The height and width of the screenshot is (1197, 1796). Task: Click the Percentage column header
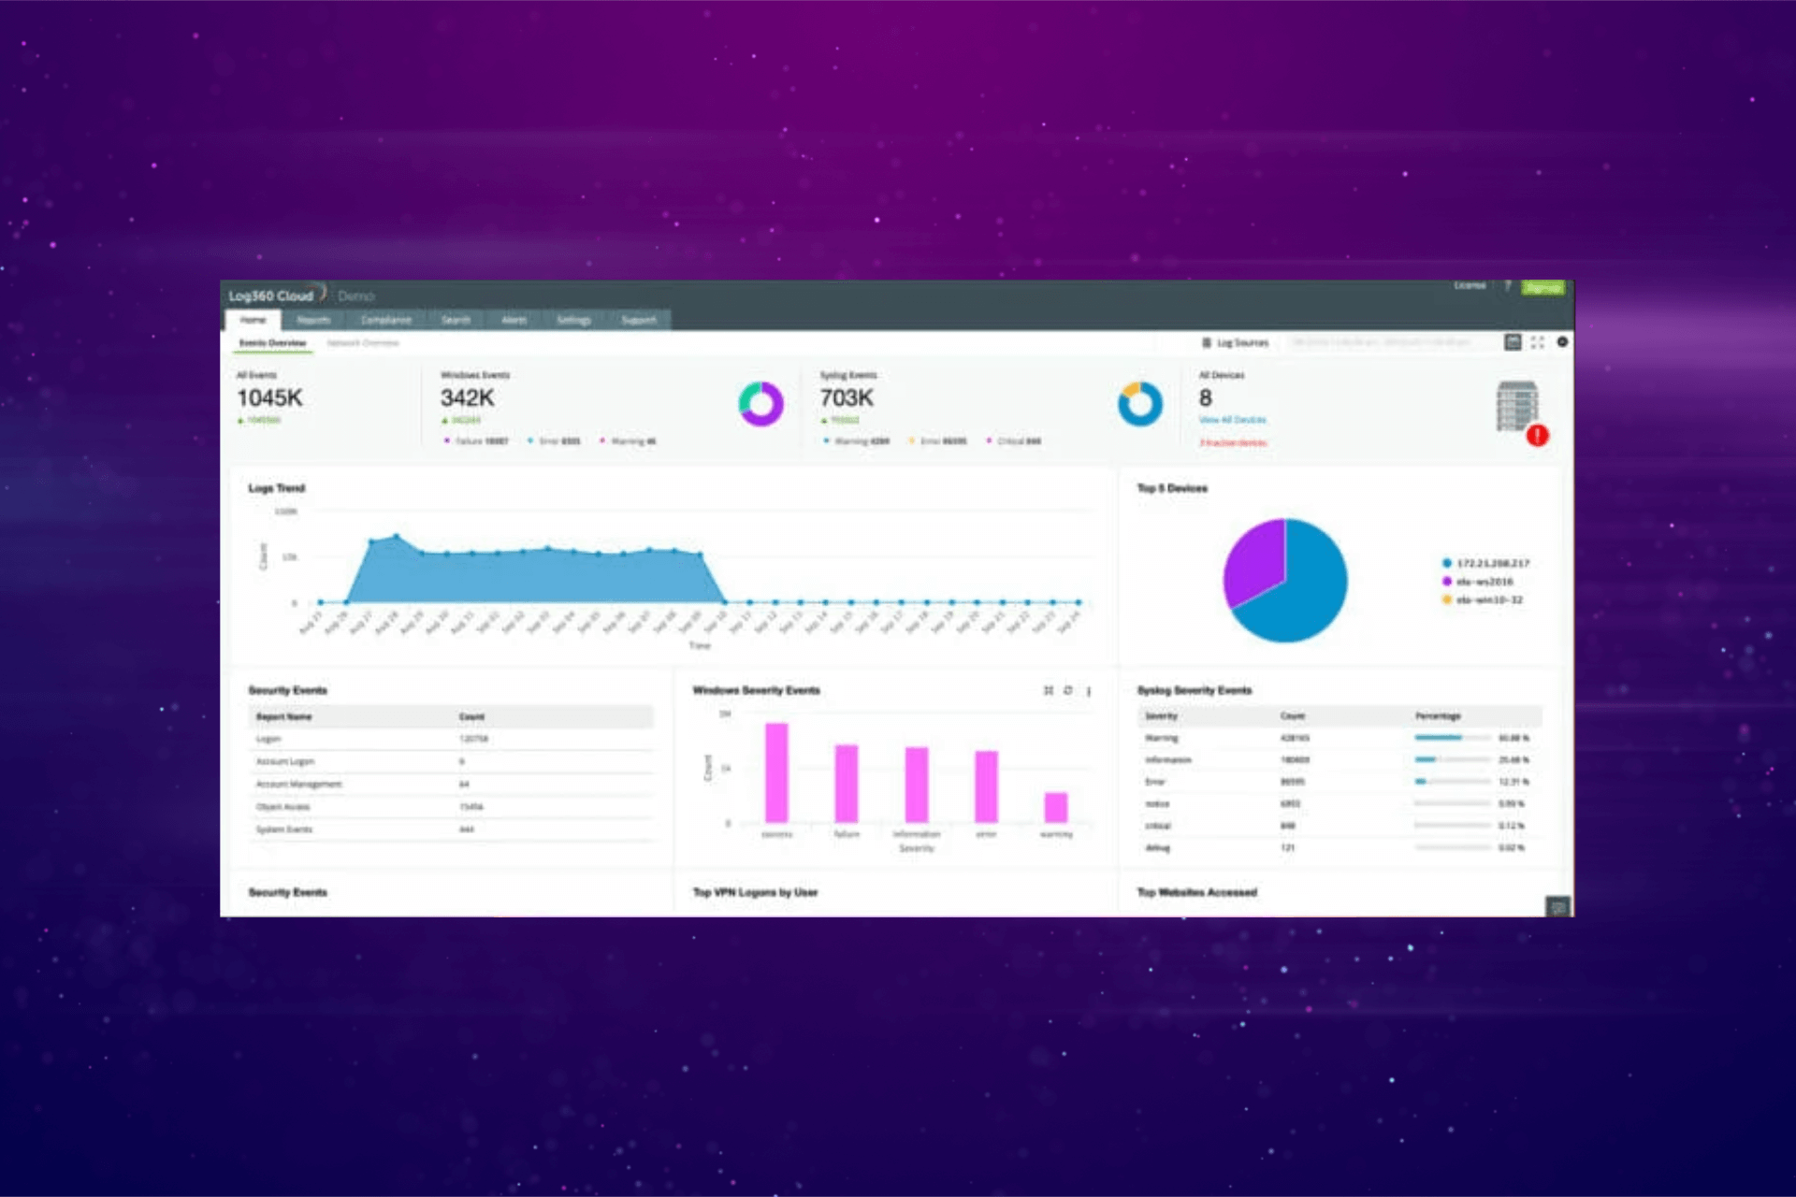(1438, 716)
